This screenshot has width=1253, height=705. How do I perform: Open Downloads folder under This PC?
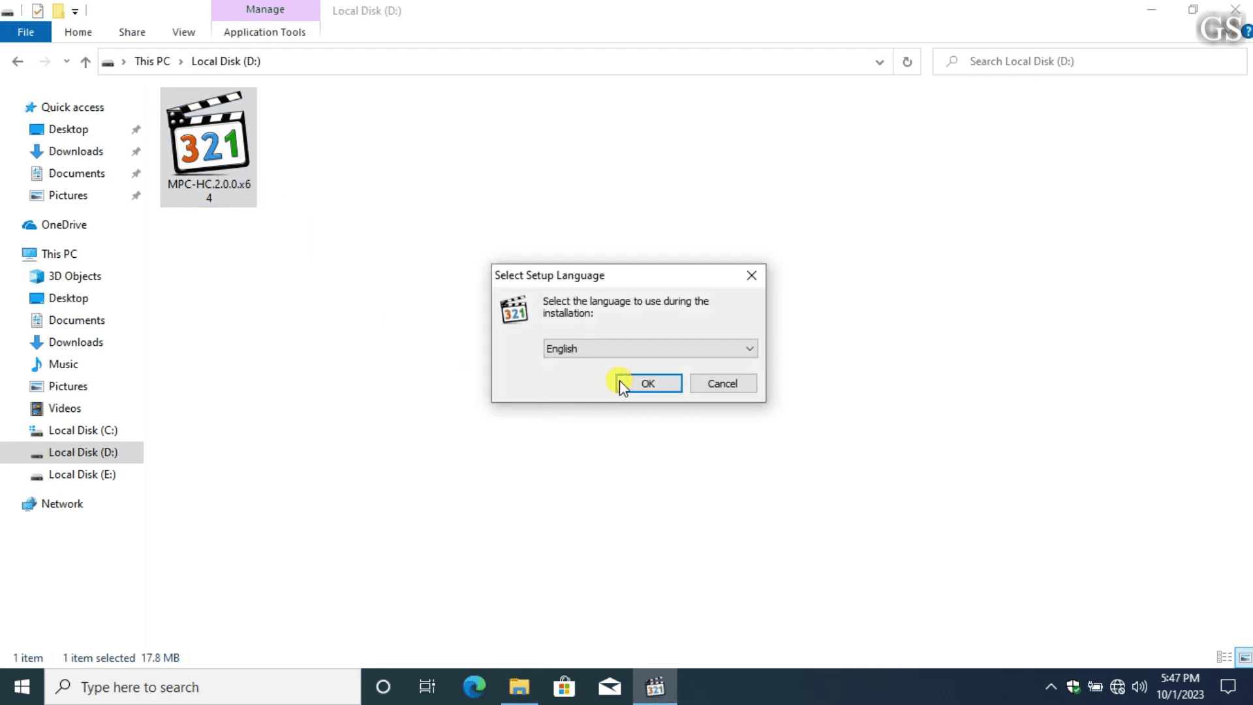[x=76, y=343]
